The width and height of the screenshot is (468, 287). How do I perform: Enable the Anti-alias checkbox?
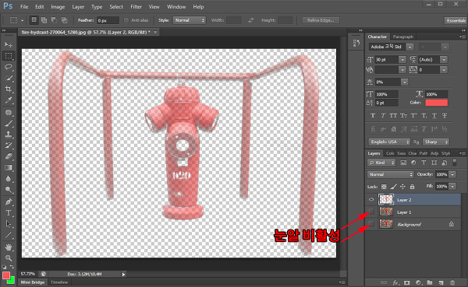coord(126,20)
